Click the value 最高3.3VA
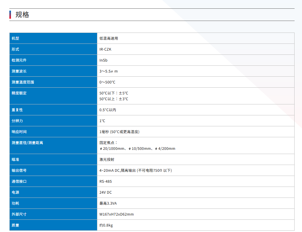 (x=108, y=204)
